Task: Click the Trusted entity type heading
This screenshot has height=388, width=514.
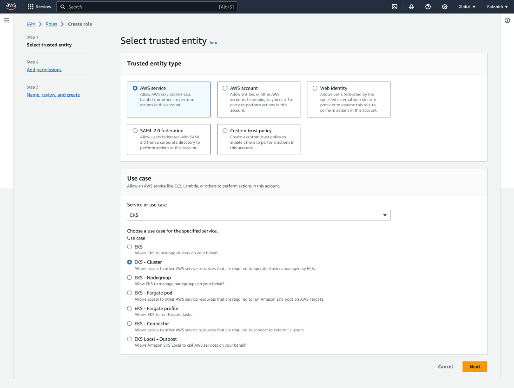Action: coord(154,64)
